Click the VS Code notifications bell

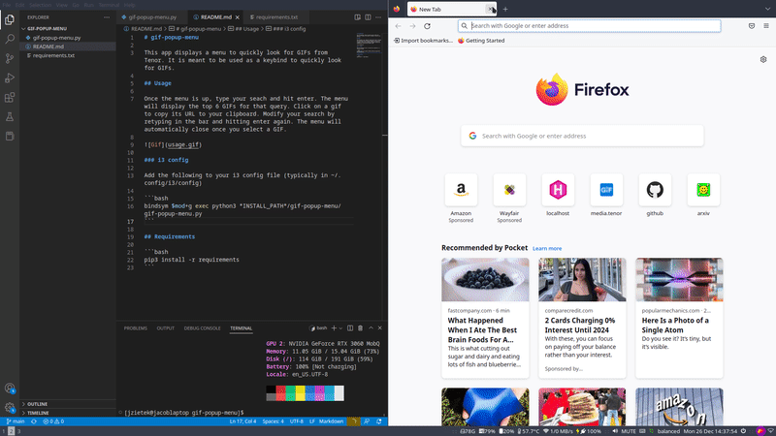379,421
